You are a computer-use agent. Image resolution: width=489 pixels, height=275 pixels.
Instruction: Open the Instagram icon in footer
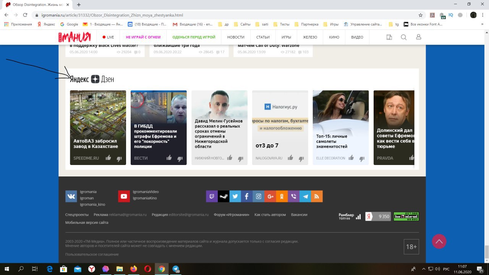coord(259,196)
